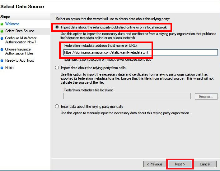Cancel the wizard

click(x=205, y=164)
